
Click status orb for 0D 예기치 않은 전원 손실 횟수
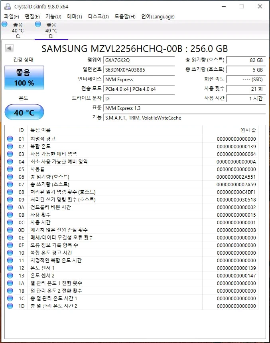(10, 230)
